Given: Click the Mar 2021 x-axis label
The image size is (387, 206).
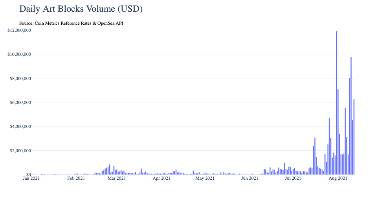Looking at the screenshot, I should point(117,178).
